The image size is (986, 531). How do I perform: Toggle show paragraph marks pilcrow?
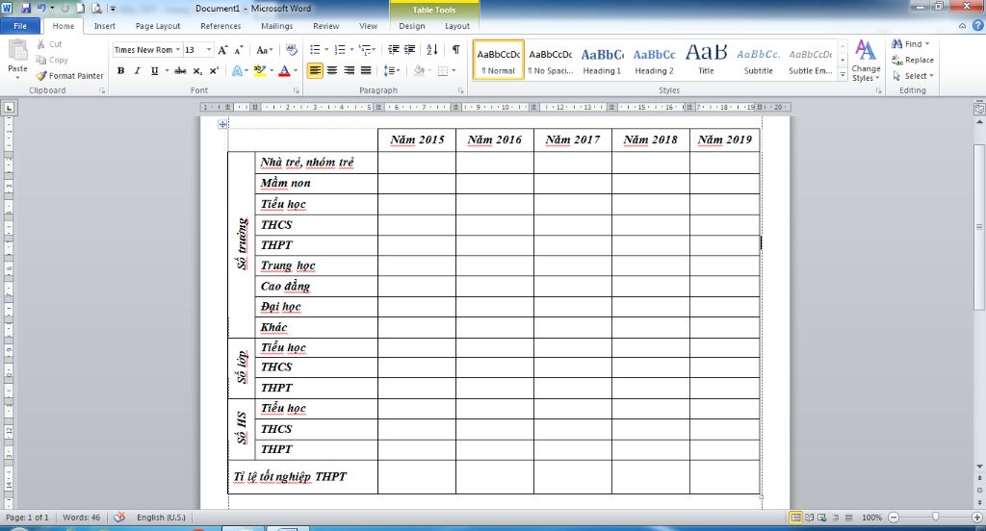tap(455, 50)
